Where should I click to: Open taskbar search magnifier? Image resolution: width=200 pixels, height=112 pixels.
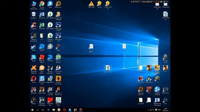(37, 110)
